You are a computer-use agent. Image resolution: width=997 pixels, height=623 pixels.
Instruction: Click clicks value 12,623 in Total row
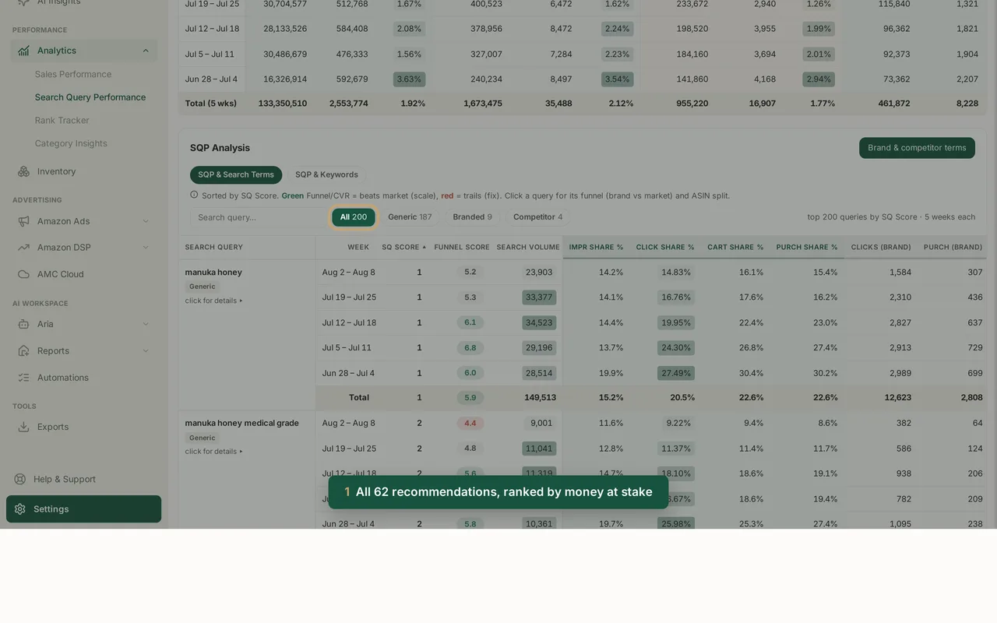coord(898,398)
